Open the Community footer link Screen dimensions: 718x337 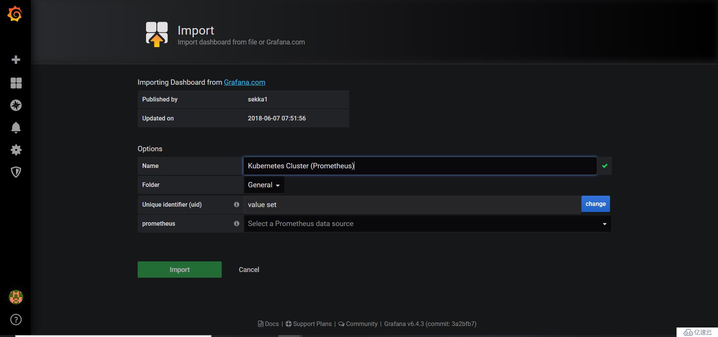pyautogui.click(x=358, y=324)
